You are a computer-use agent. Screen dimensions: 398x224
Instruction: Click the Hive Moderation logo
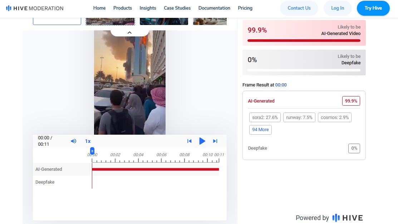point(35,8)
